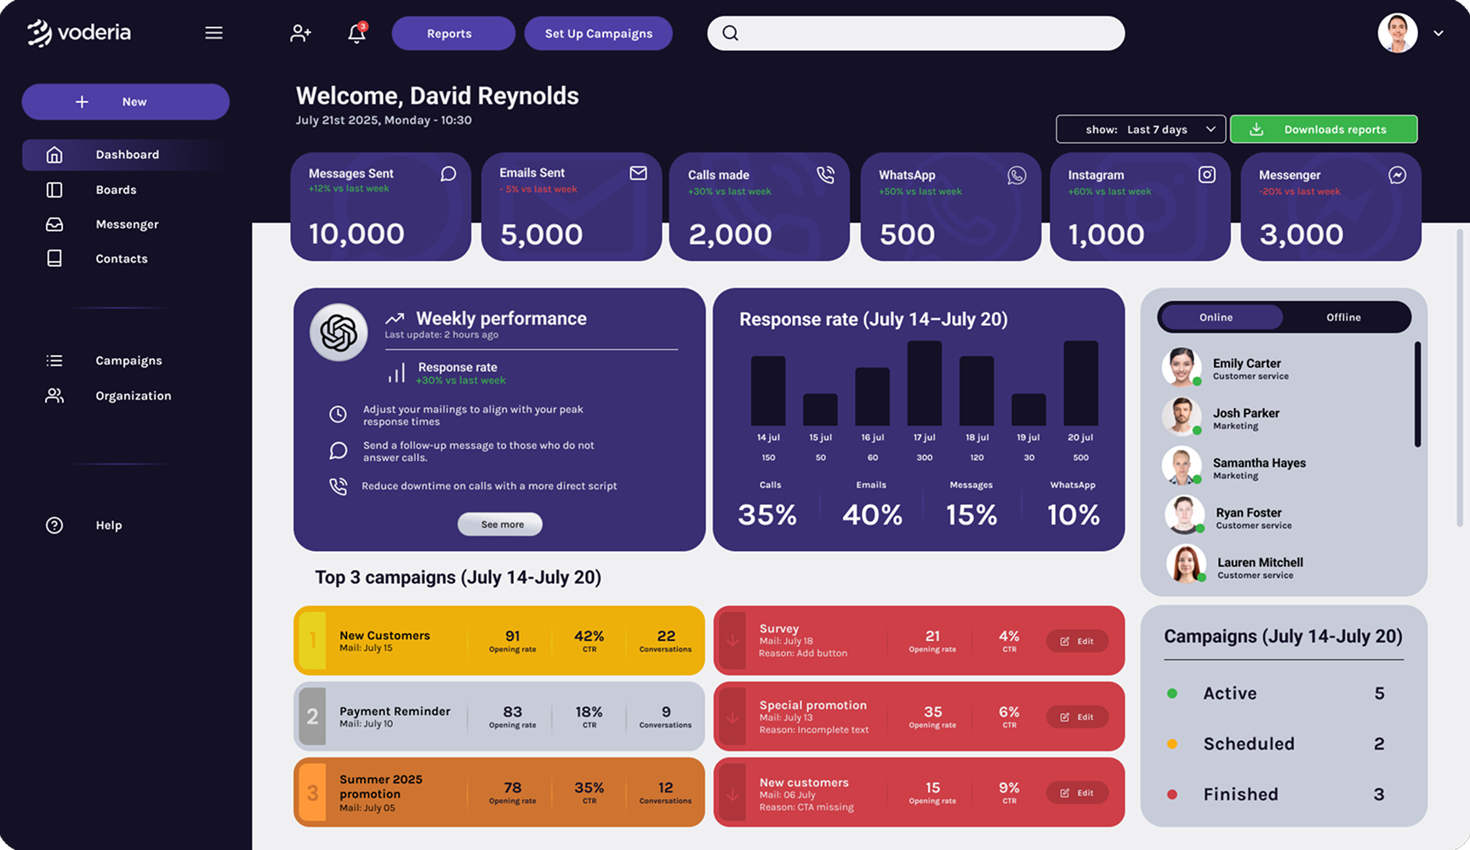Open the Last 7 days dropdown
This screenshot has height=850, width=1470.
pyautogui.click(x=1140, y=129)
